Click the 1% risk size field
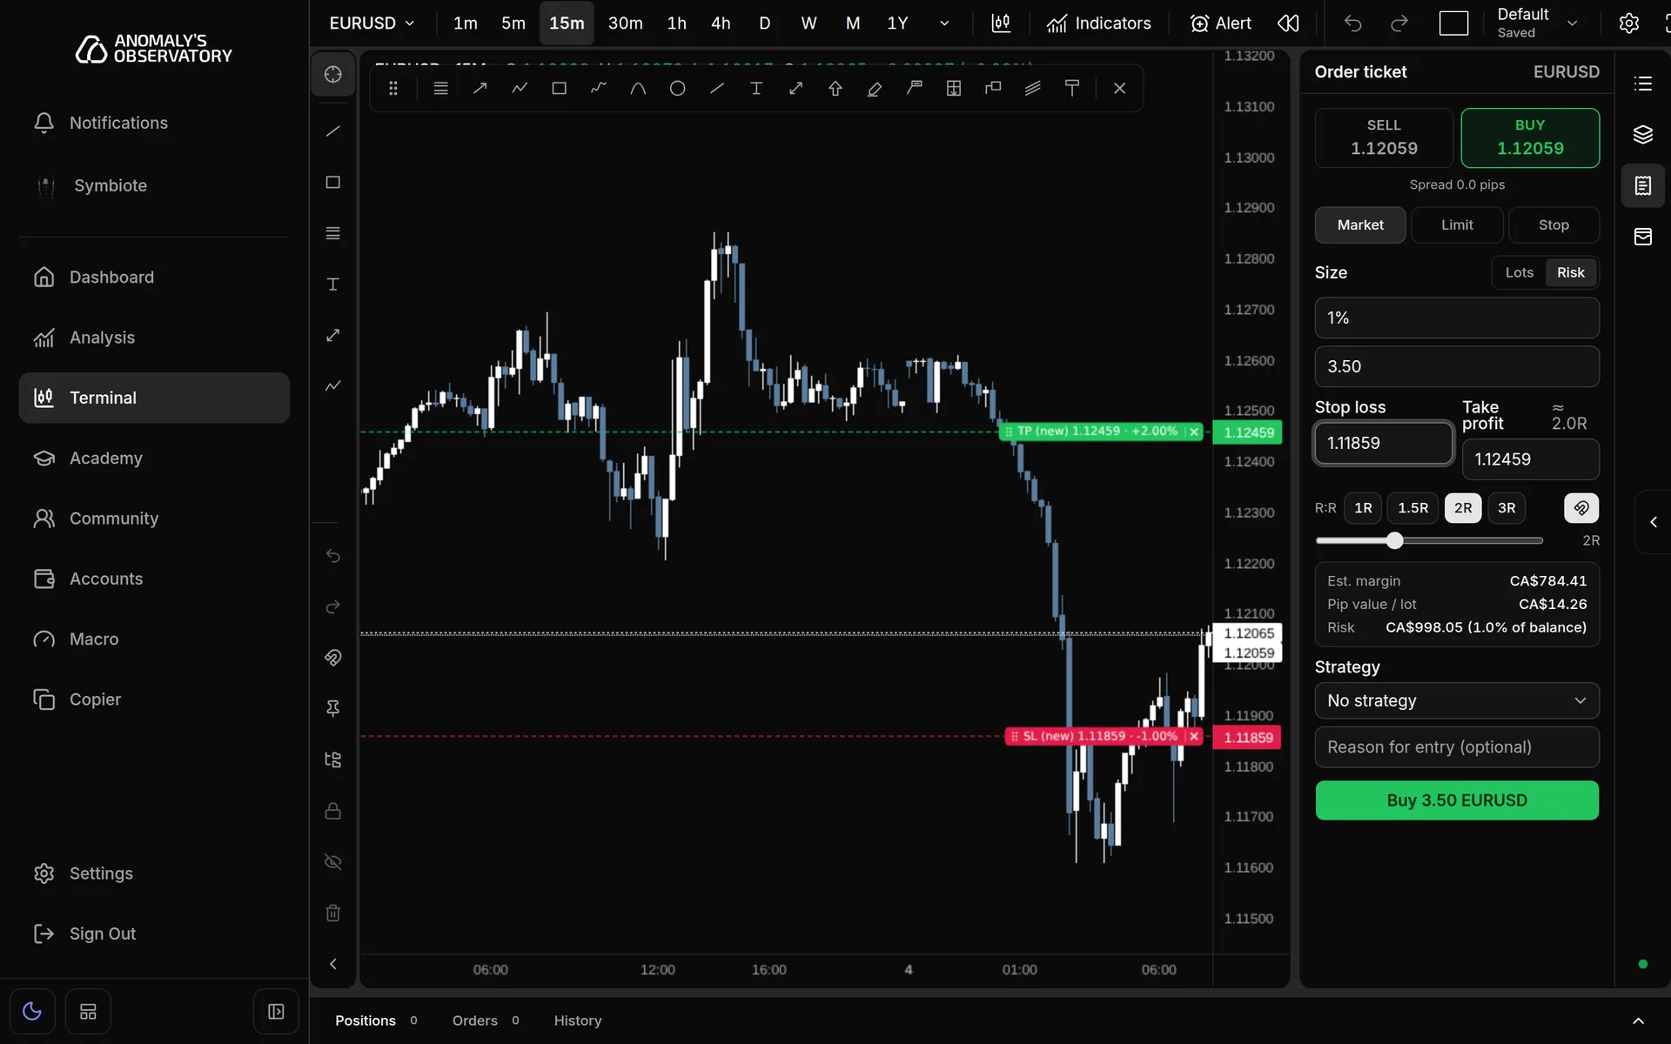This screenshot has width=1671, height=1044. pyautogui.click(x=1456, y=318)
